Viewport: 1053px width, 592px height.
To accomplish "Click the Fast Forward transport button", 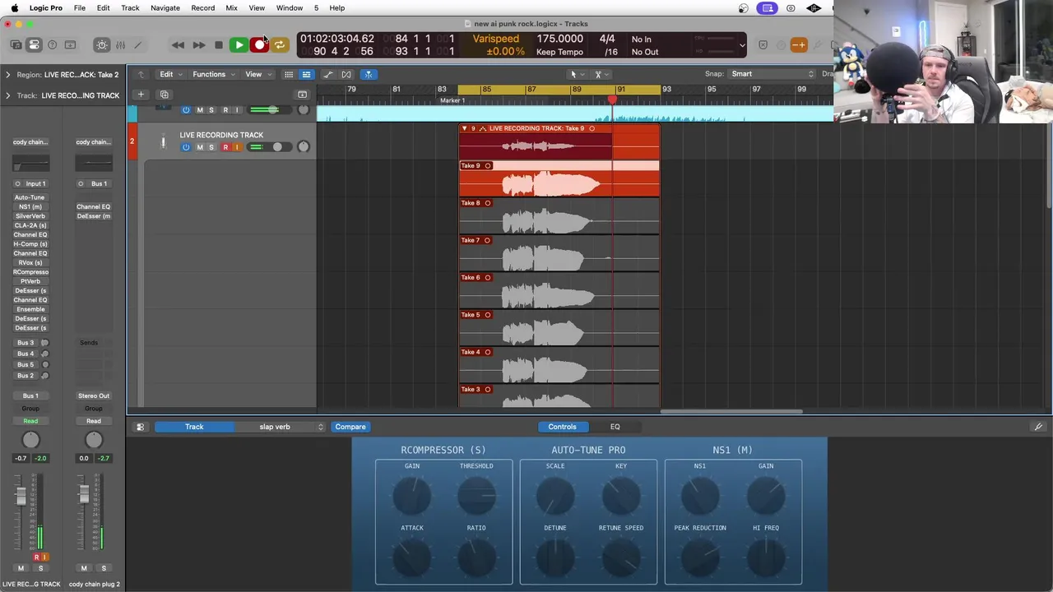I will click(198, 45).
